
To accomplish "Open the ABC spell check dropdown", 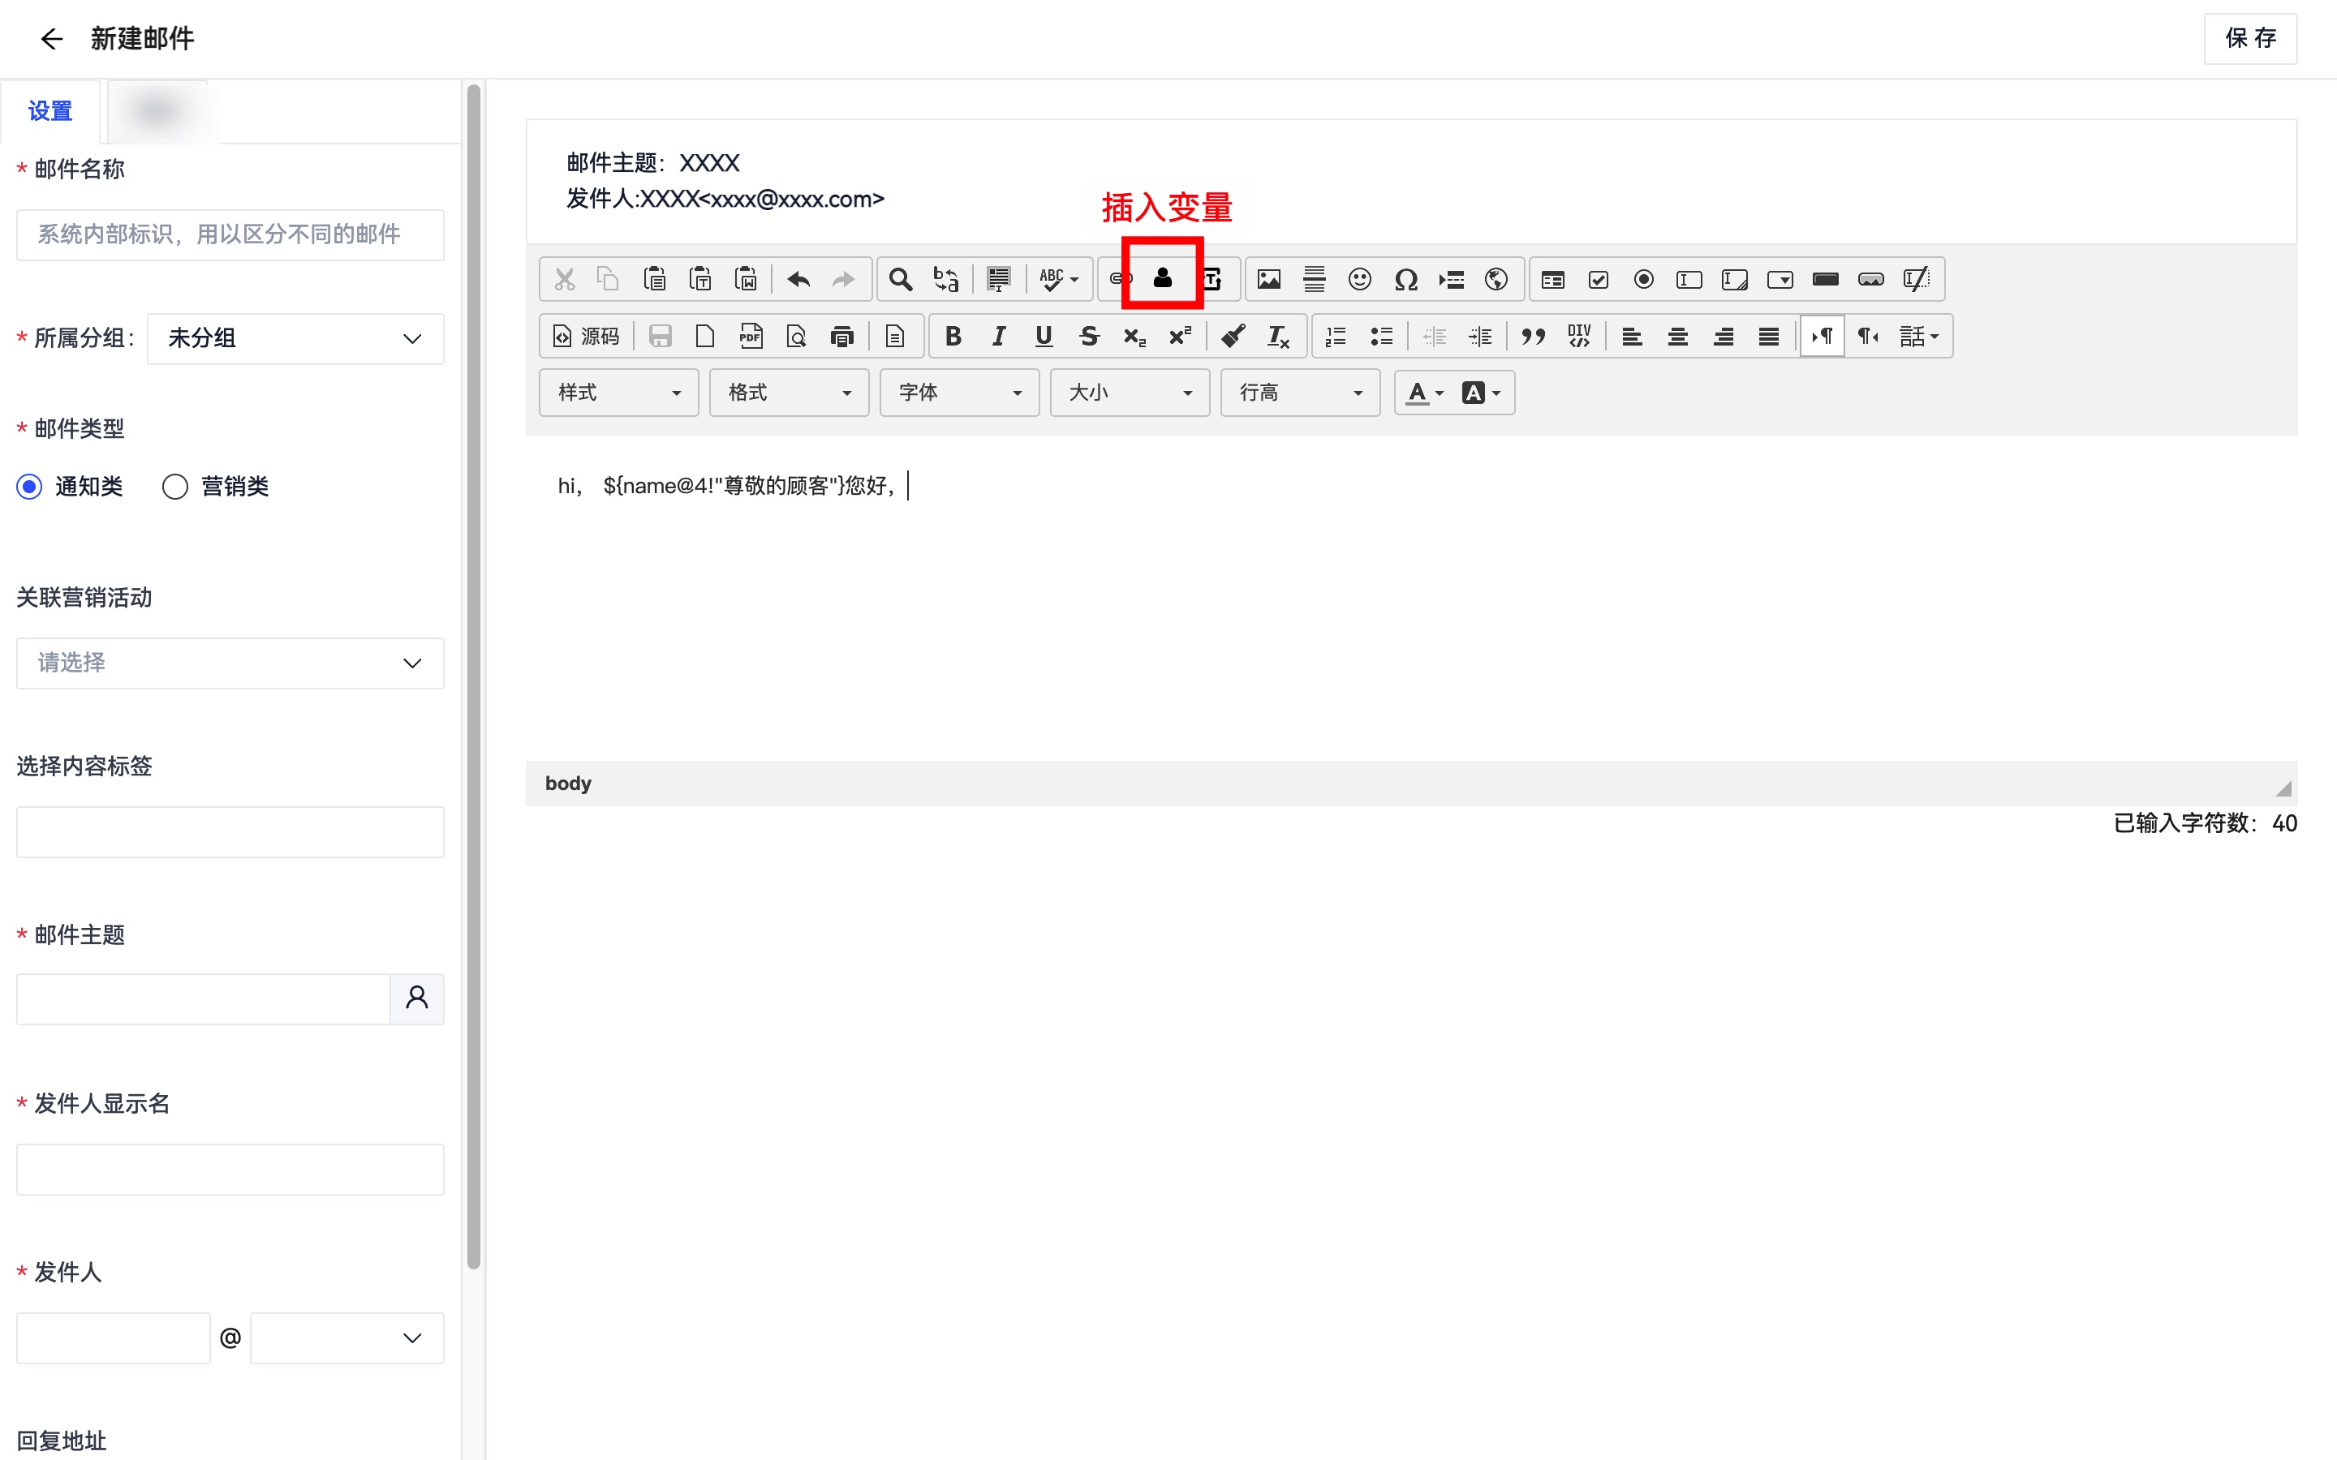I will pyautogui.click(x=1060, y=280).
